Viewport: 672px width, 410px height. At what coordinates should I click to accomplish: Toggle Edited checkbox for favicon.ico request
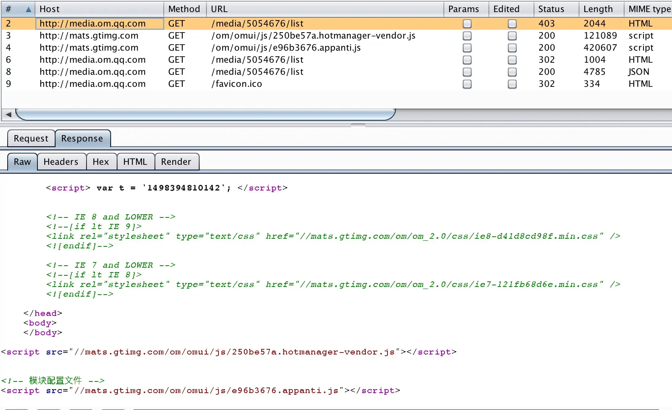[512, 84]
